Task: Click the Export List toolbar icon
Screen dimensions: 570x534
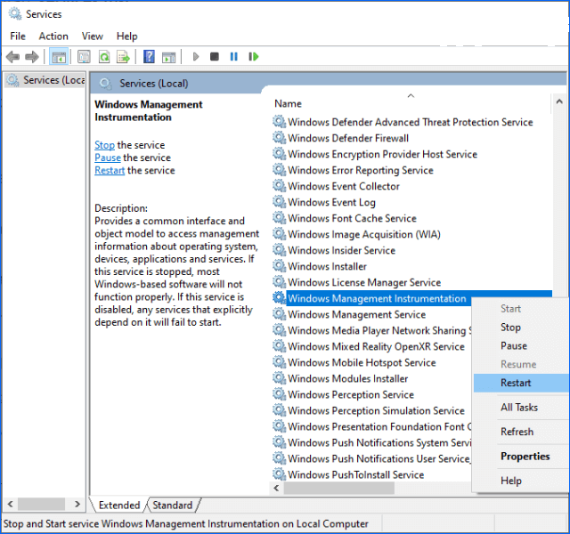Action: [x=123, y=57]
